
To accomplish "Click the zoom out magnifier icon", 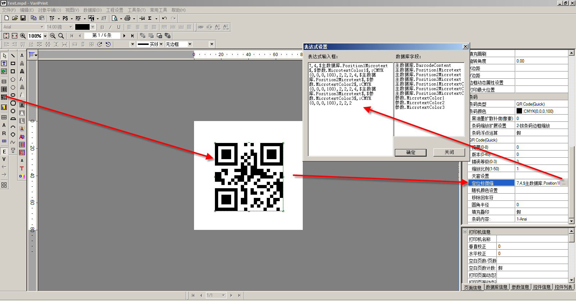I will click(53, 36).
